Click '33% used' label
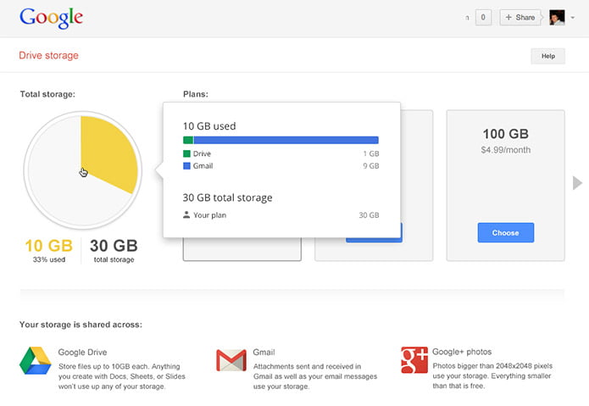This screenshot has height=406, width=589. coord(49,259)
